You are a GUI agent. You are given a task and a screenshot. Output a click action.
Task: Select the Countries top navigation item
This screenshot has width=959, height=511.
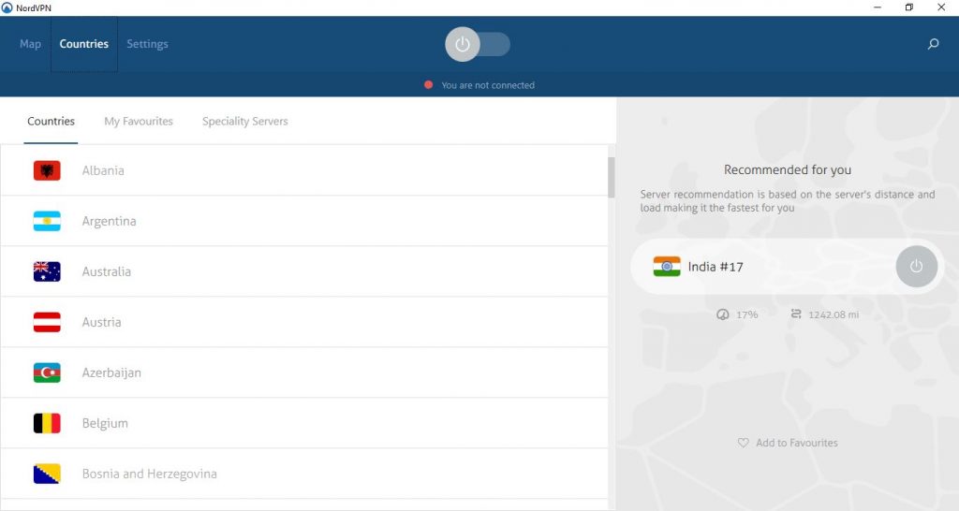click(83, 44)
